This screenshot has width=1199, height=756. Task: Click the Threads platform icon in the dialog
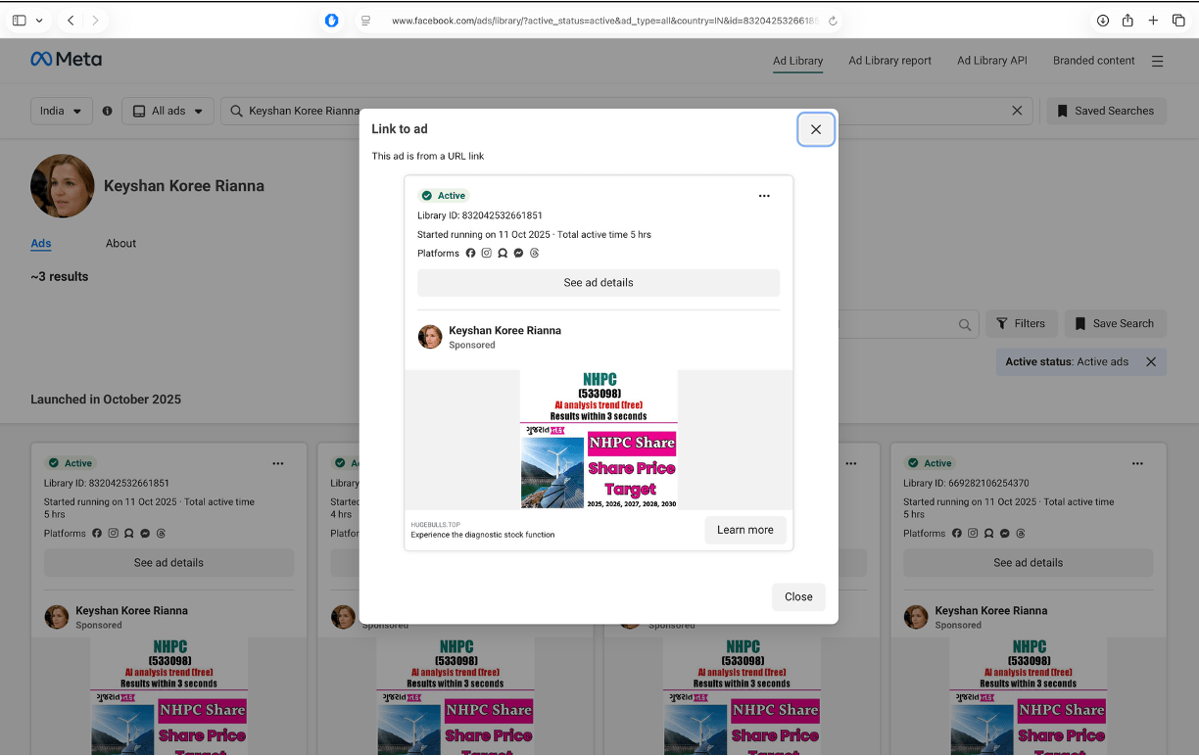pyautogui.click(x=534, y=254)
